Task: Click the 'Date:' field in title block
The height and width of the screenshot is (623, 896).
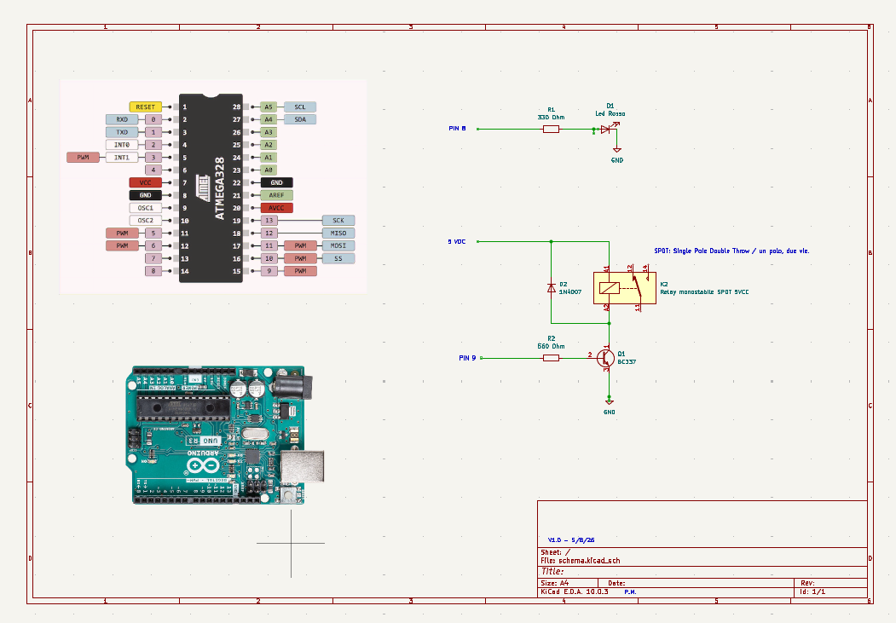Action: pyautogui.click(x=616, y=583)
